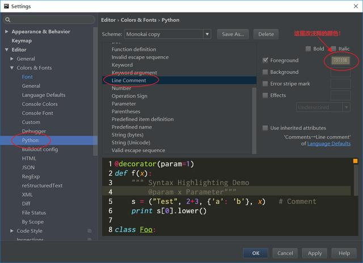Check Use inherited attributes

tap(265, 128)
